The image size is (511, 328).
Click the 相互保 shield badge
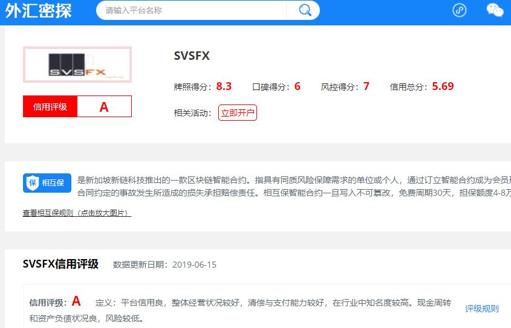[x=47, y=183]
